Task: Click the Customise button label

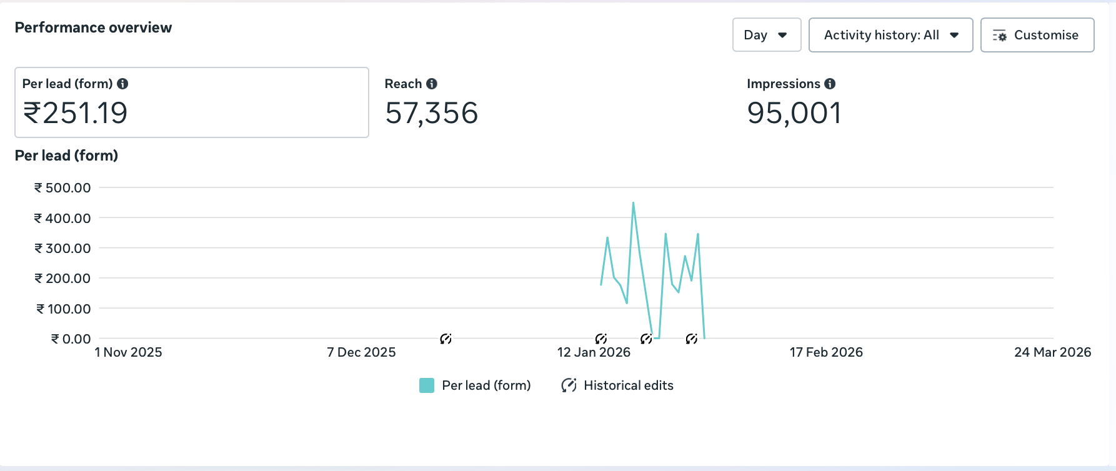Action: click(1046, 35)
